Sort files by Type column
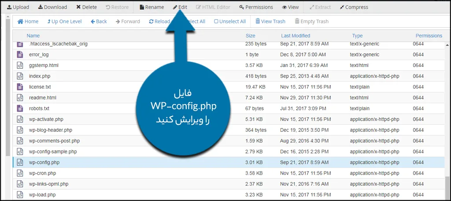This screenshot has width=451, height=201. click(x=357, y=36)
